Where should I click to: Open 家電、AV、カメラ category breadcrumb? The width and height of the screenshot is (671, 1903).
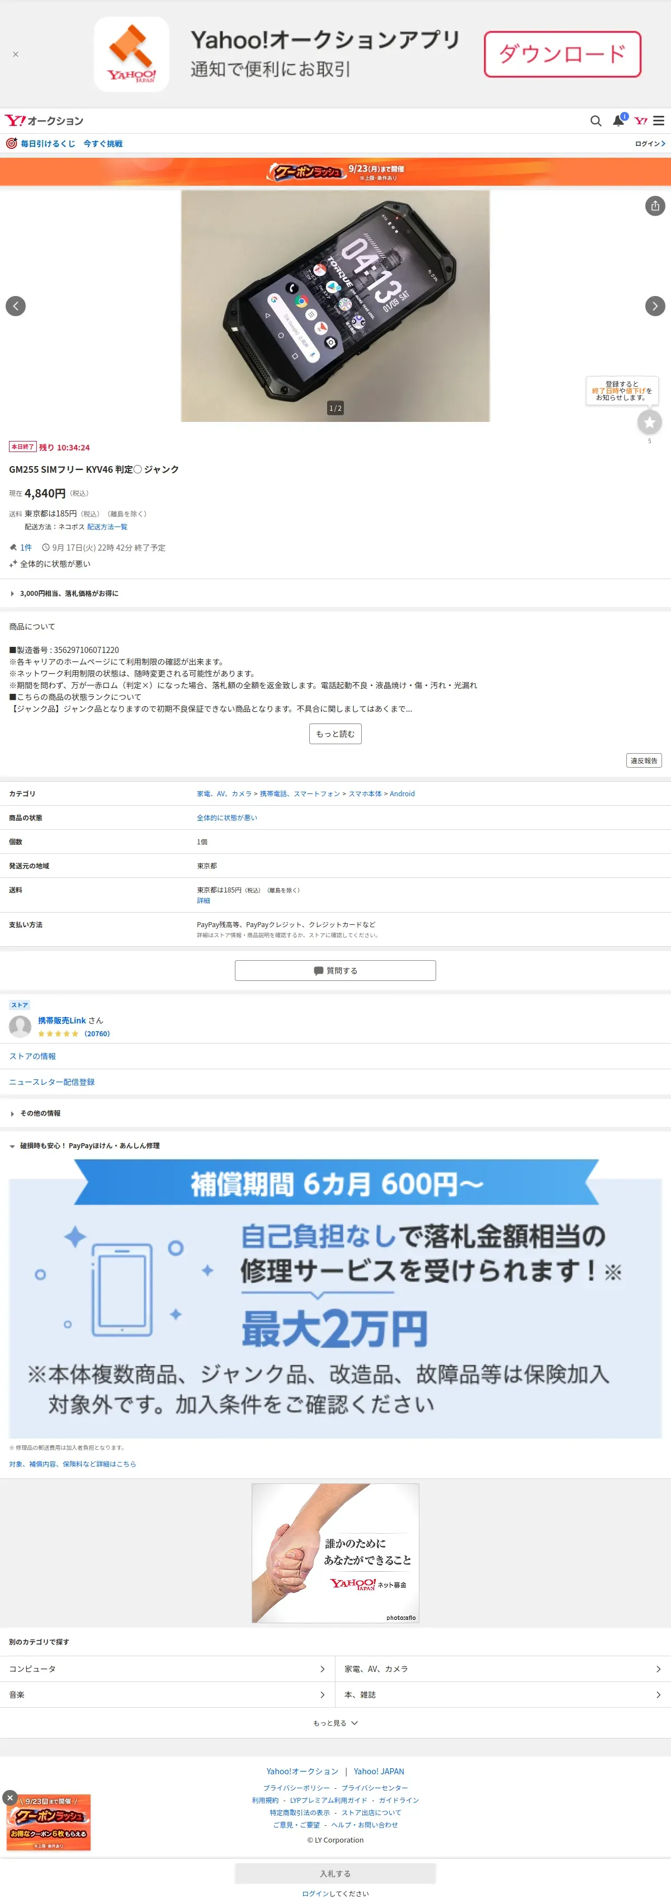point(224,793)
